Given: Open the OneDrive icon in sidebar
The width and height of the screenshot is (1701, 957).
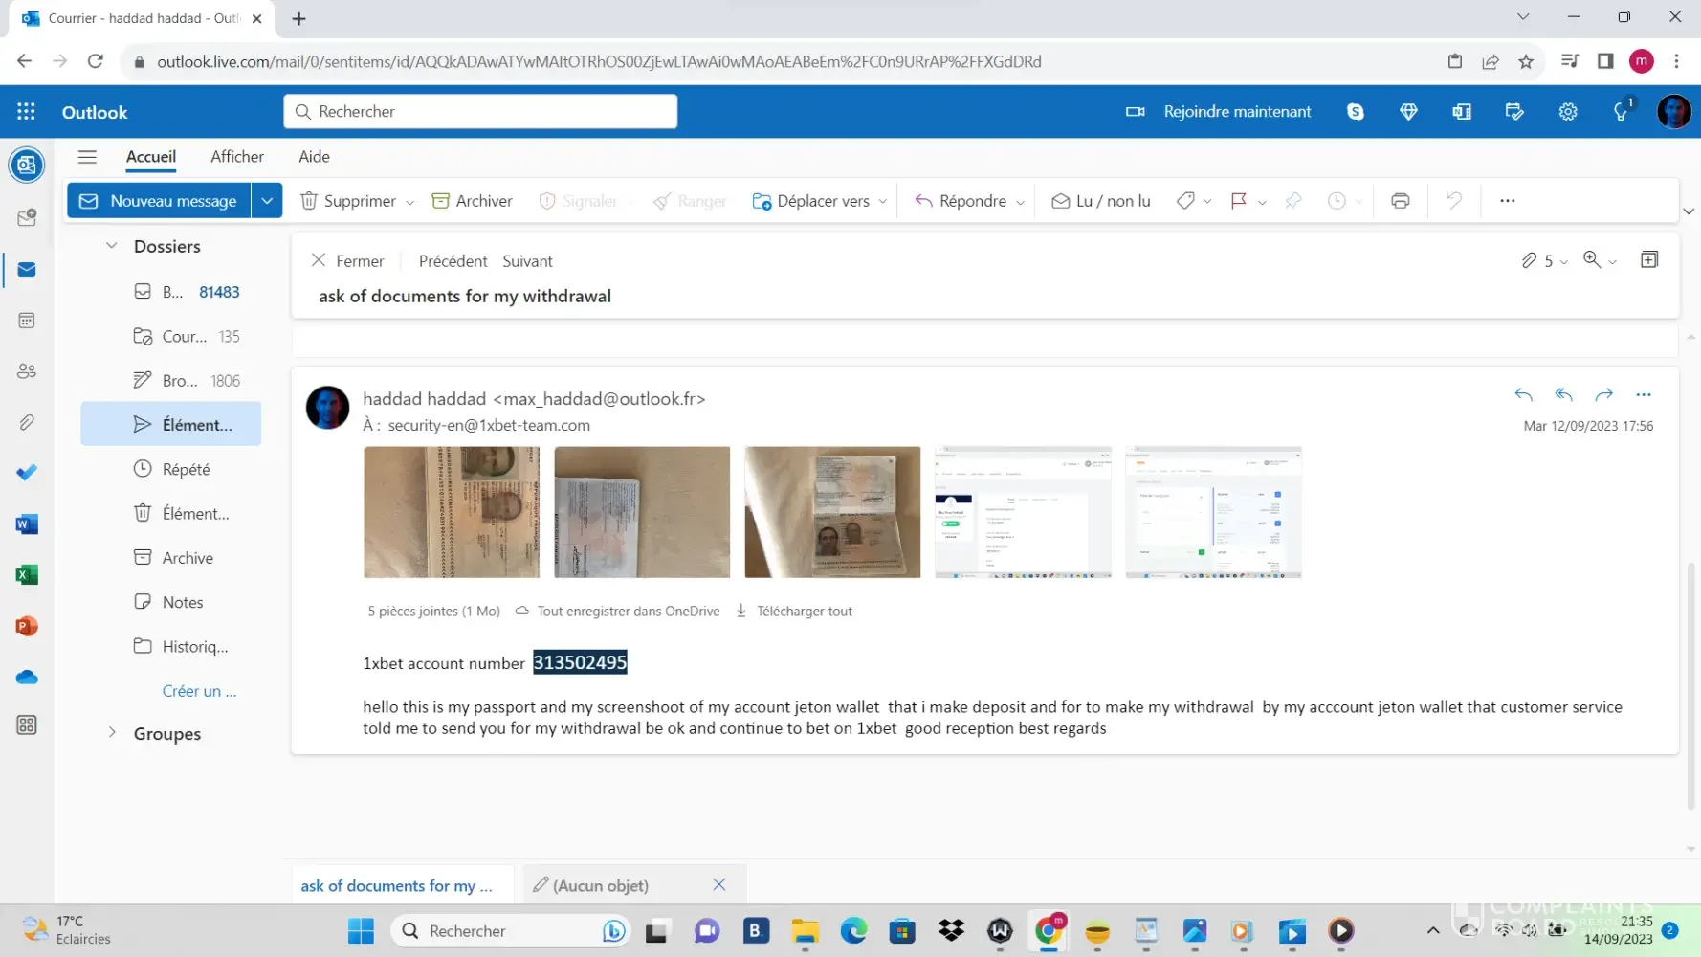Looking at the screenshot, I should pyautogui.click(x=27, y=678).
